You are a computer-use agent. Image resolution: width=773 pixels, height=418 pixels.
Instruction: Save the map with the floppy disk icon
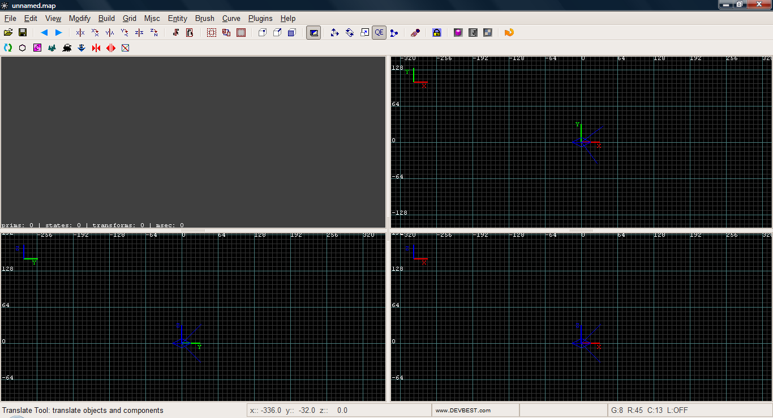tap(23, 33)
